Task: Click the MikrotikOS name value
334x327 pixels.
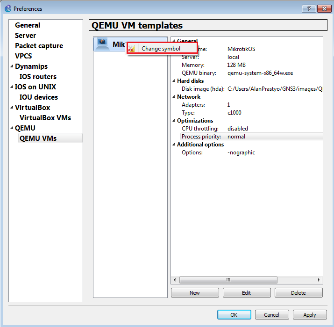Action: tap(241, 49)
